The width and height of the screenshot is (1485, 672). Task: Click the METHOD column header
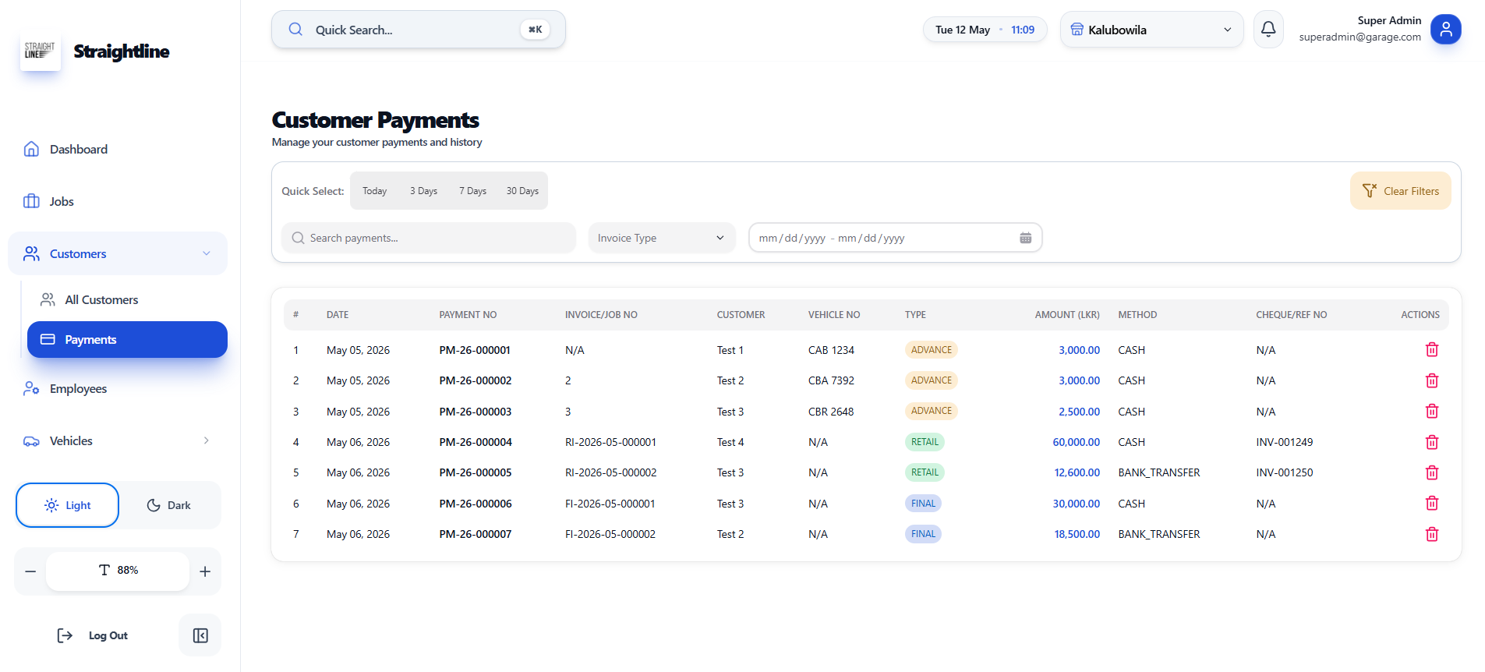1137,315
